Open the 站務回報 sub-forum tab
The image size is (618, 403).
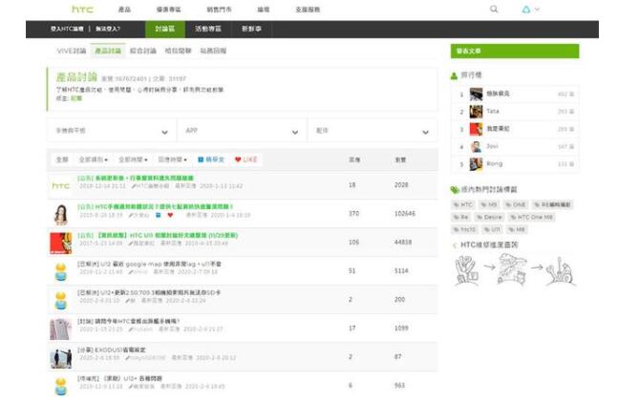point(213,51)
